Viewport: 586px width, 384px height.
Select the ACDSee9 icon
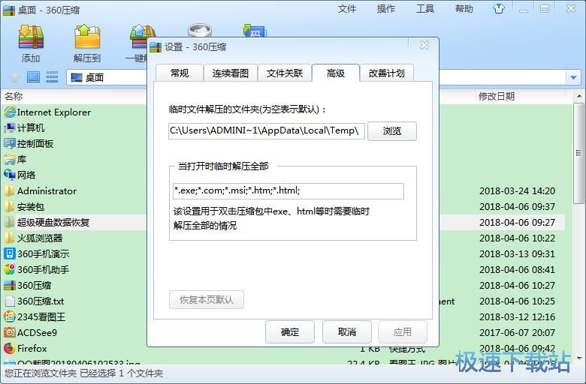click(10, 332)
